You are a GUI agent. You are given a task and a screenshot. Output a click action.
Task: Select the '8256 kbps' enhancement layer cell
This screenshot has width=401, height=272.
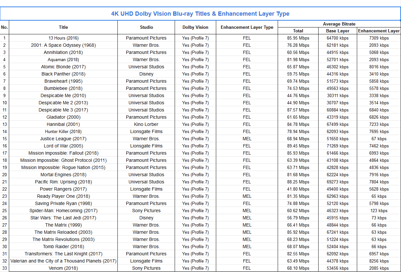point(379,261)
